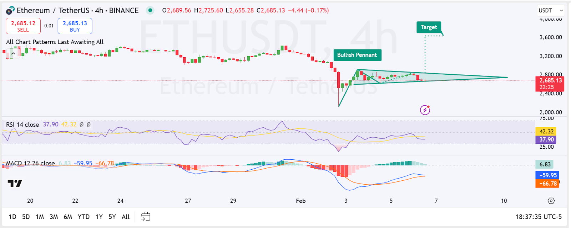Click the Target label on chart
This screenshot has height=228, width=571.
tap(429, 27)
